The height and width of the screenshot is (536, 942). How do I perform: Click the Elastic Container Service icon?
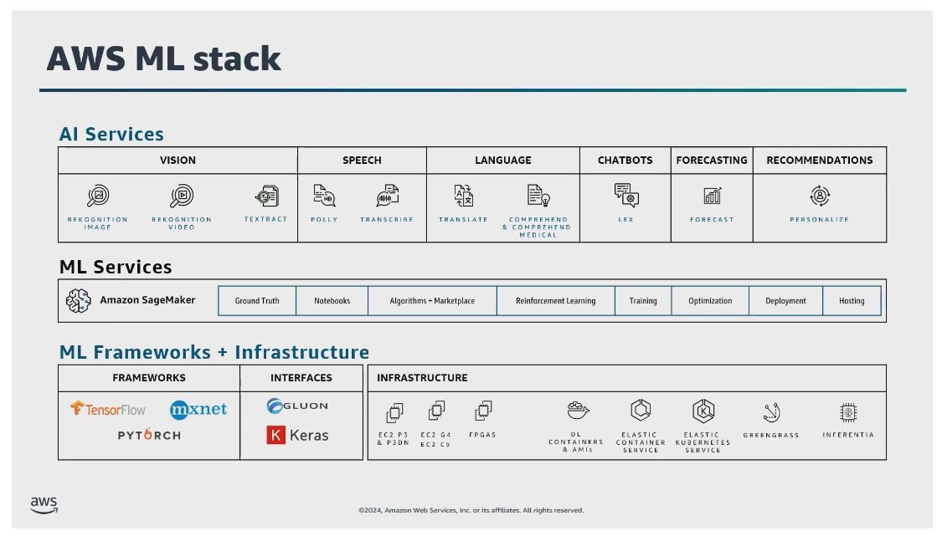tap(641, 411)
